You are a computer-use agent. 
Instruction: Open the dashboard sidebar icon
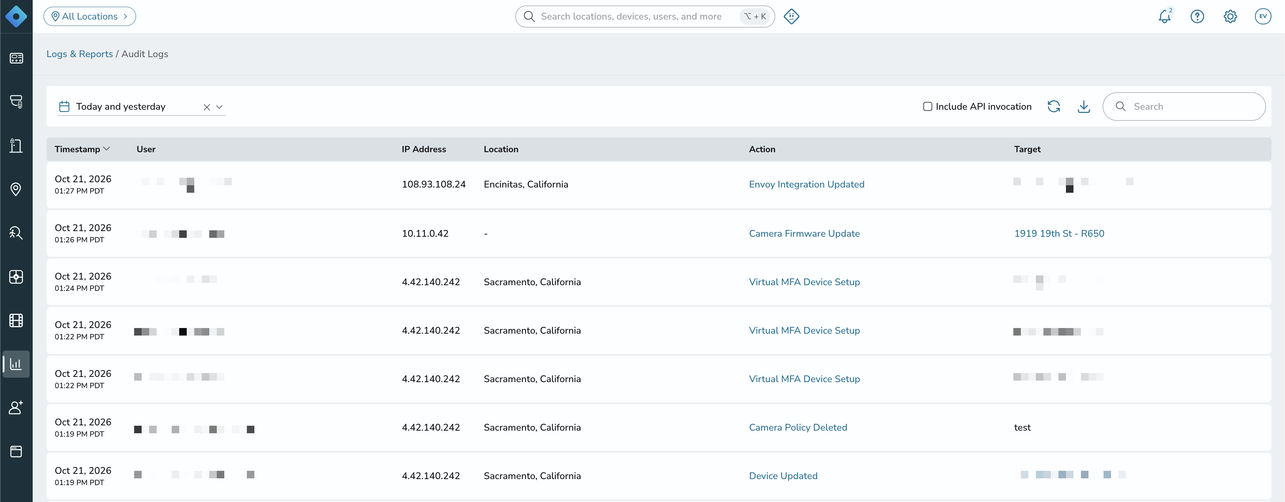click(16, 58)
